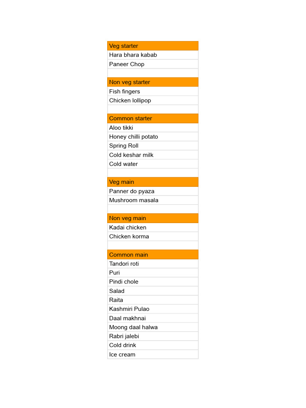Select the Moong daal halwa cell
Viewport: 306px width, 408px height.
153,327
